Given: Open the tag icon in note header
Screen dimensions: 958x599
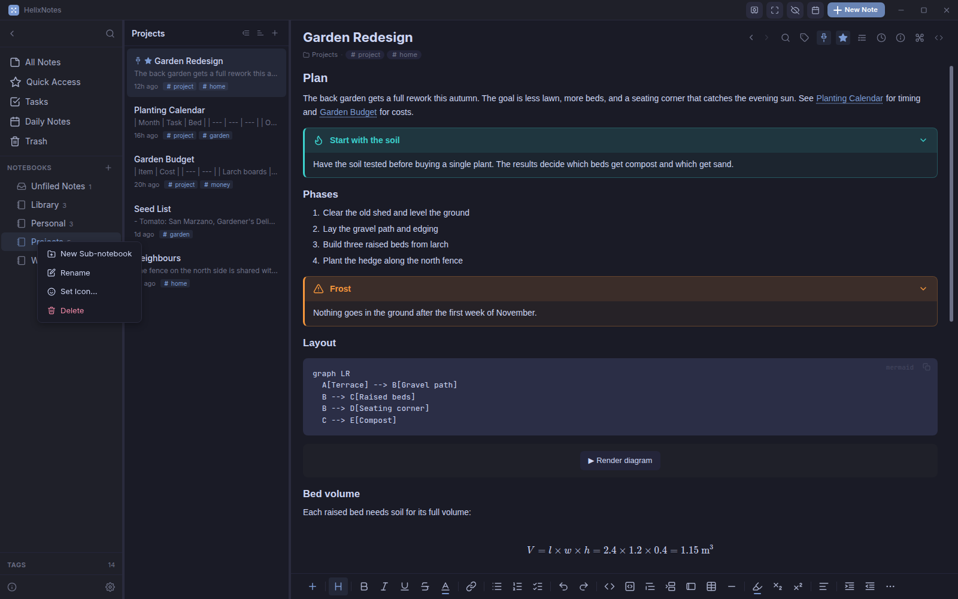Looking at the screenshot, I should pyautogui.click(x=805, y=38).
